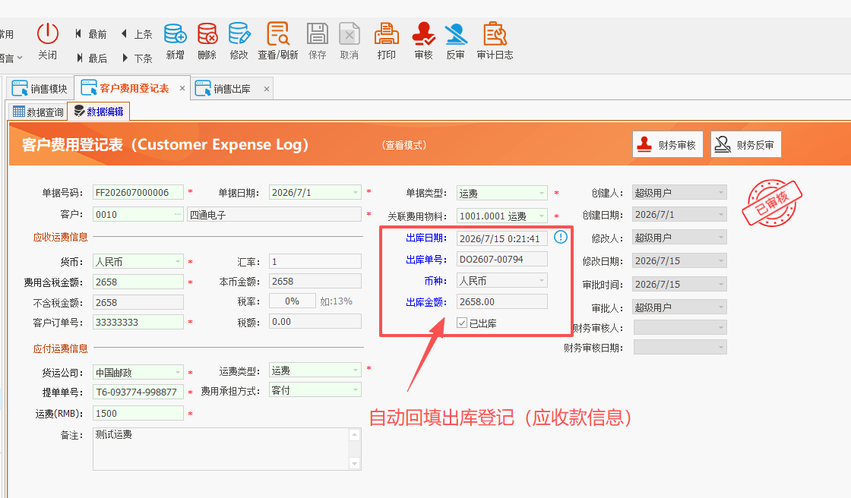Click the customer name field 四通电子

274,214
